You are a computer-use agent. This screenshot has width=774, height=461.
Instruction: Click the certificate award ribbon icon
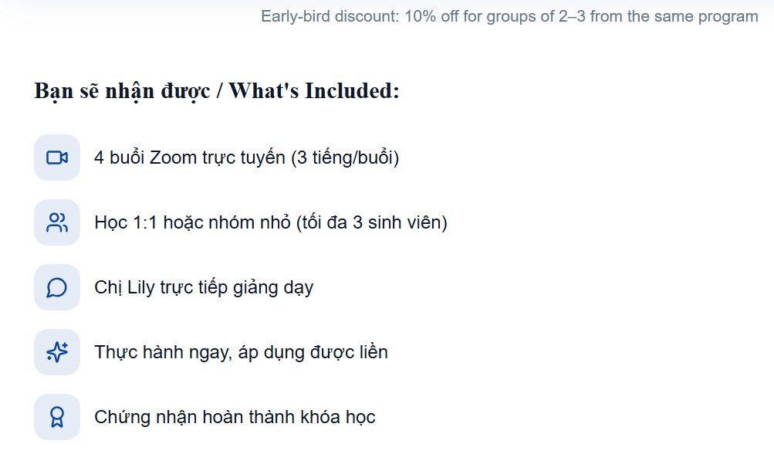coord(57,417)
